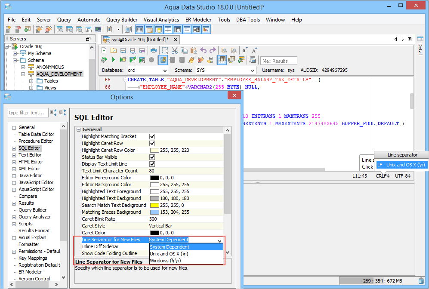
Task: Click the gray Stop execution icon
Action: [x=151, y=60]
